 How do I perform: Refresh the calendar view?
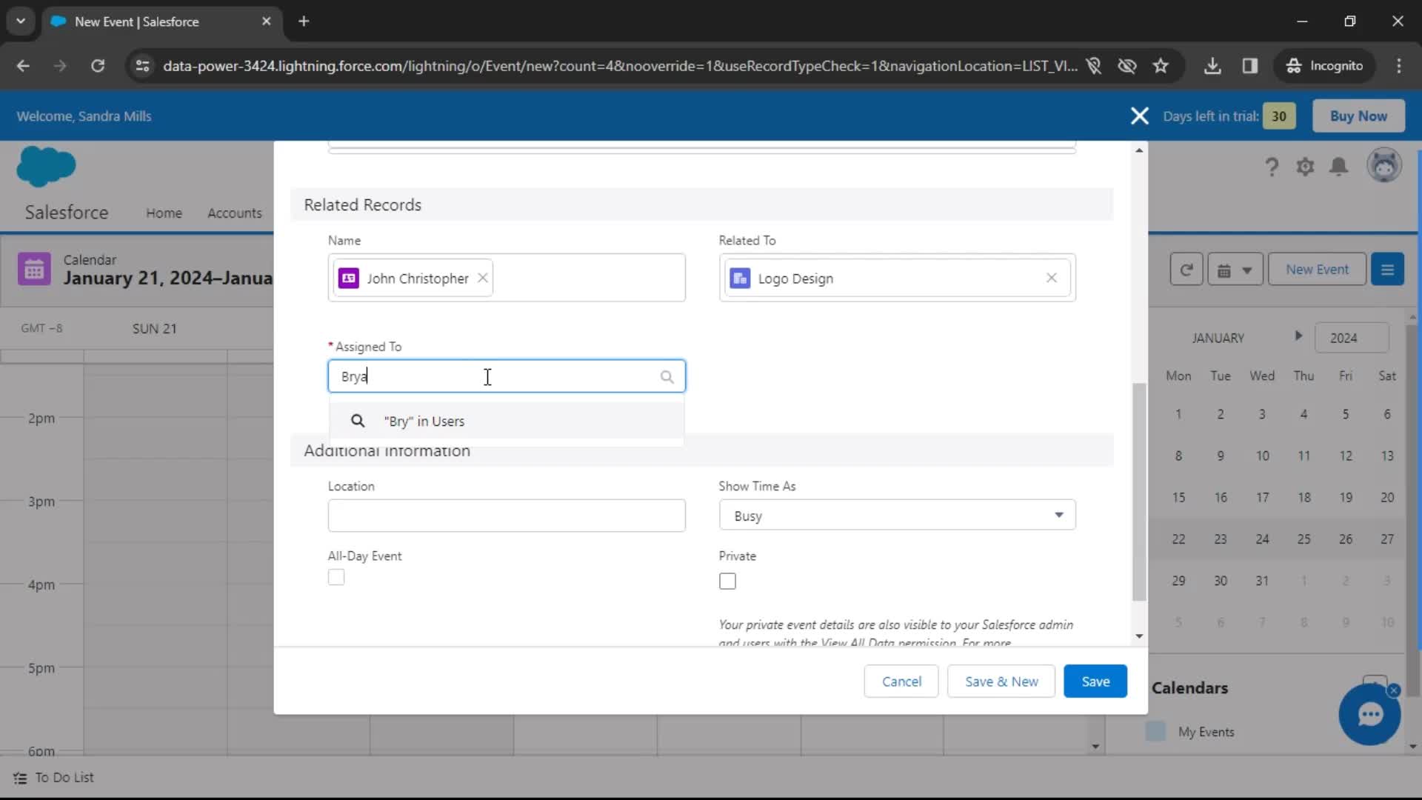[x=1186, y=270]
